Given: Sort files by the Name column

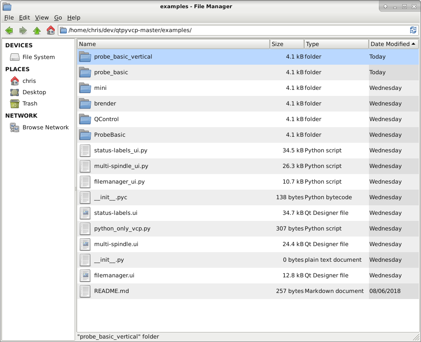Looking at the screenshot, I should [x=174, y=44].
